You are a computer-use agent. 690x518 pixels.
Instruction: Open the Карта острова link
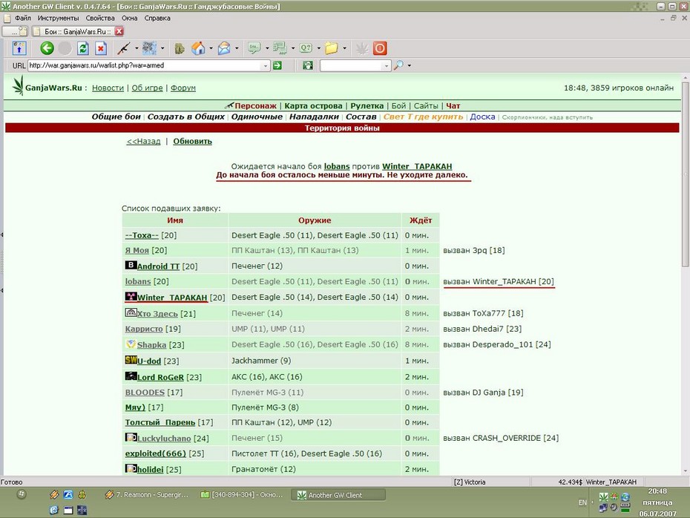tap(313, 105)
